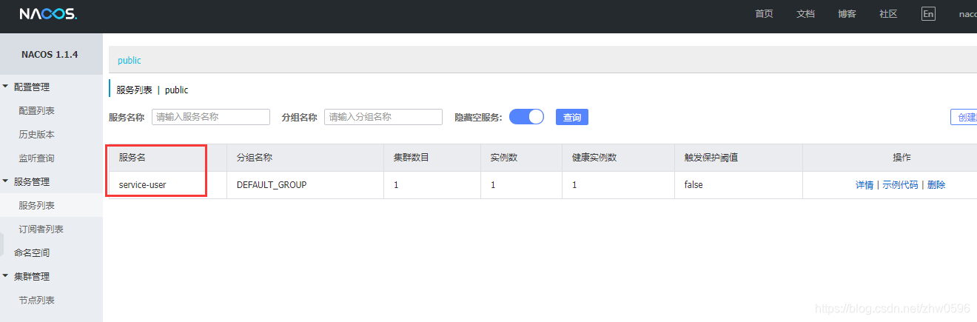
Task: Click the NACOS logo
Action: coord(48,14)
